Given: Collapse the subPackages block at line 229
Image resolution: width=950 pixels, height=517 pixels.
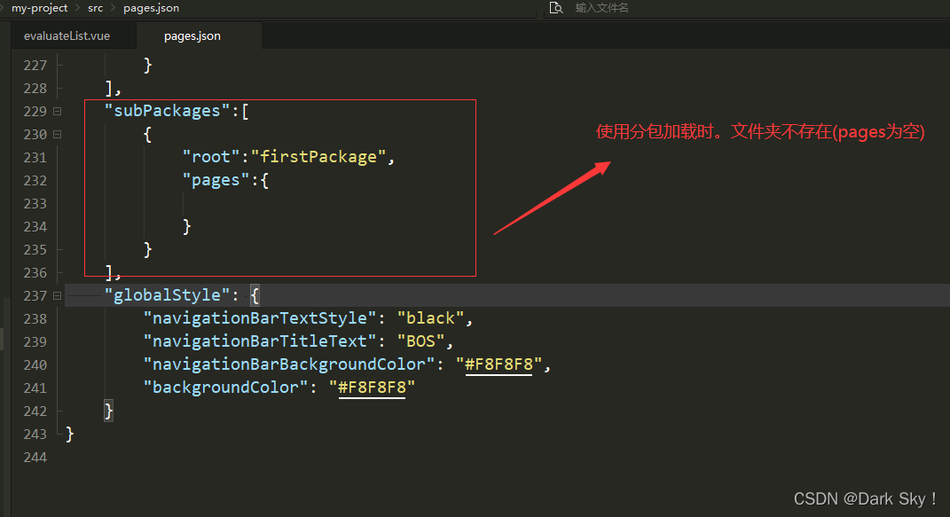Looking at the screenshot, I should tap(55, 111).
